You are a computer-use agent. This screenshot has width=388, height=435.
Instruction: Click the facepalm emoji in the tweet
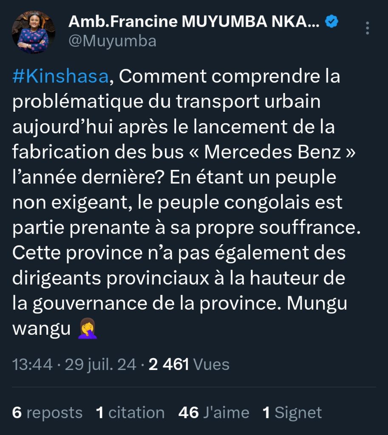click(x=88, y=330)
